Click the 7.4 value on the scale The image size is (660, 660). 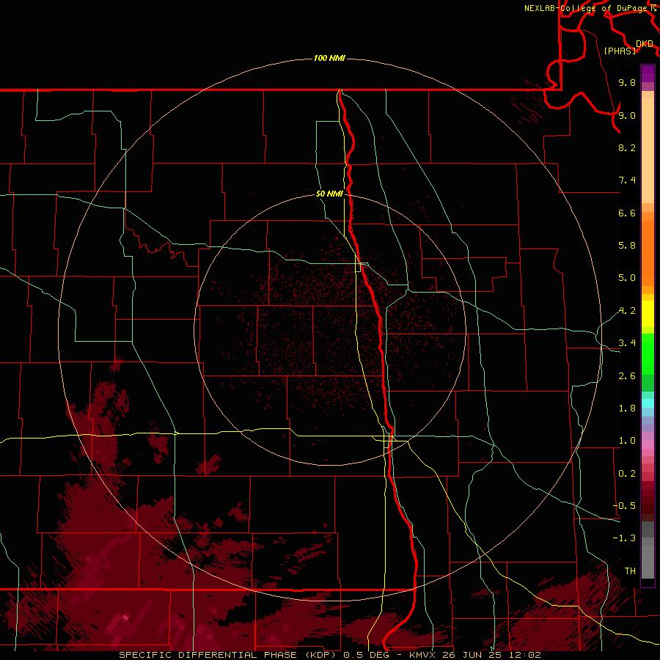pos(627,180)
